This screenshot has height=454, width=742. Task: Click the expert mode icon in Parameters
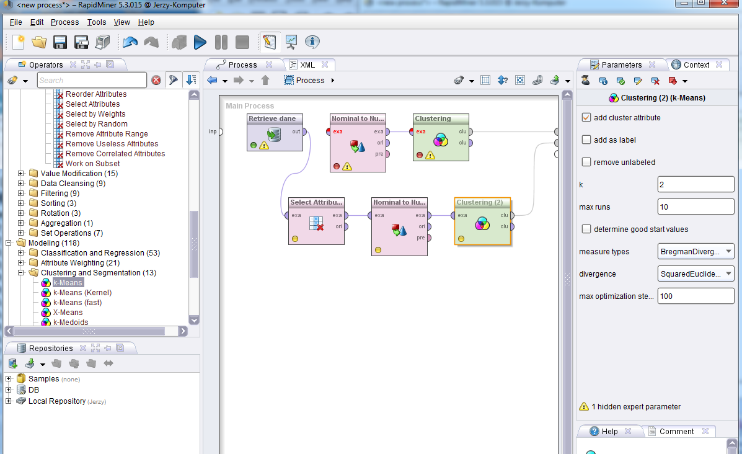[x=586, y=81]
